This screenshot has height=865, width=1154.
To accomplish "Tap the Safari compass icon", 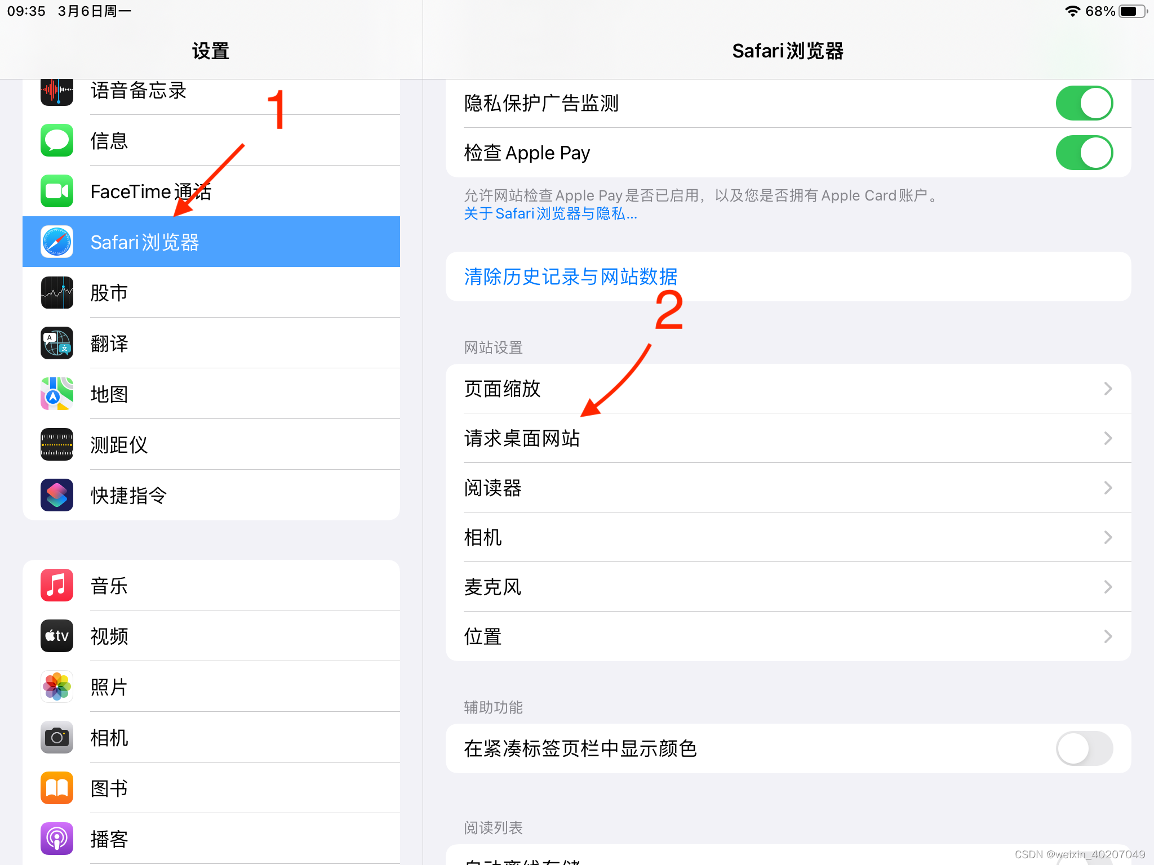I will pos(57,242).
